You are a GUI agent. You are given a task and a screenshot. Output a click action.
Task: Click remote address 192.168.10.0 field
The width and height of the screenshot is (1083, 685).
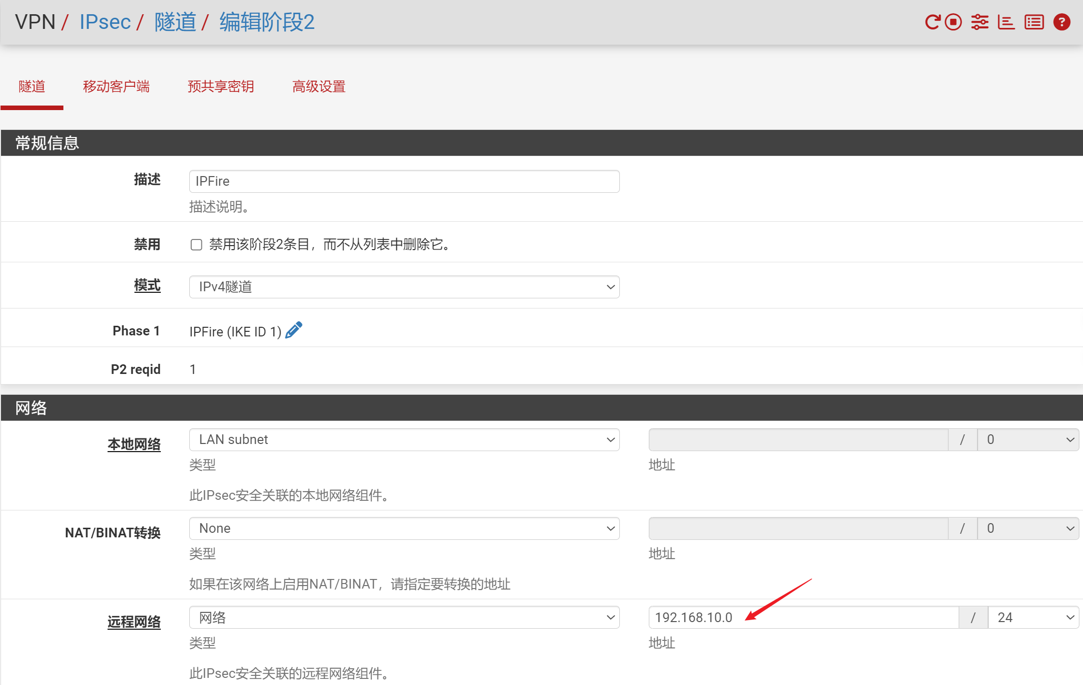pyautogui.click(x=803, y=618)
